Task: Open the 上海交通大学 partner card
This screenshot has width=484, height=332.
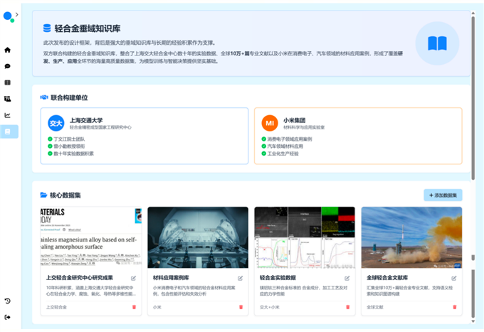Action: coord(144,136)
